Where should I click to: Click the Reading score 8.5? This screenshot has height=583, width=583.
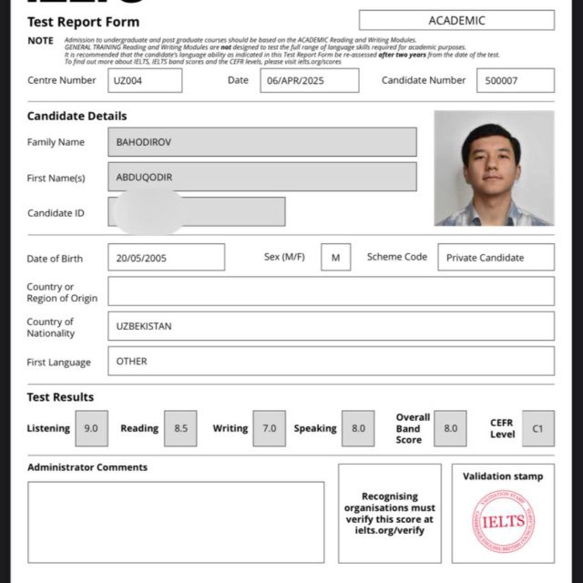pyautogui.click(x=180, y=428)
